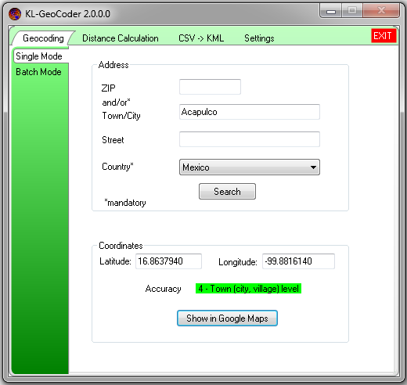This screenshot has width=407, height=385.
Task: Click the red EXIT button
Action: (x=384, y=35)
